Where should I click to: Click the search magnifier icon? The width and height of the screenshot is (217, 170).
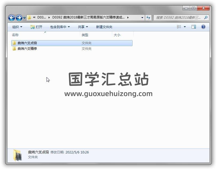[206, 18]
